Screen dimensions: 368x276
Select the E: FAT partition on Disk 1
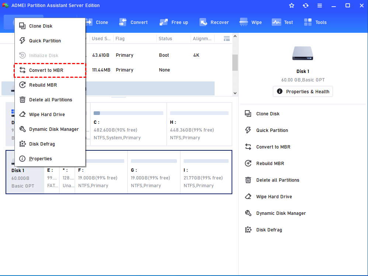pyautogui.click(x=52, y=172)
